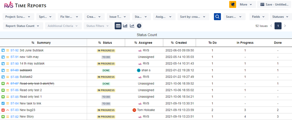292x120 pixels.
Task: Click the subtask type icon for ST-92
Action: 3,50
